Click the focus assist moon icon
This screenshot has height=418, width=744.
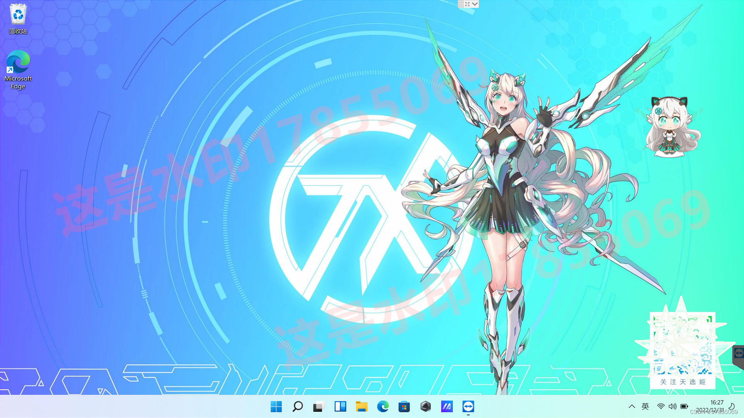coord(732,406)
